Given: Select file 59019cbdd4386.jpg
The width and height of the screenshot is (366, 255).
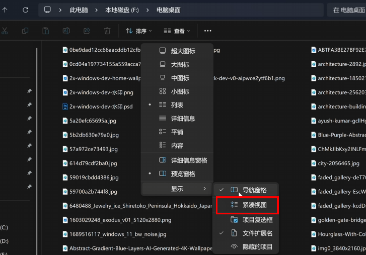Looking at the screenshot, I should pyautogui.click(x=91, y=178).
